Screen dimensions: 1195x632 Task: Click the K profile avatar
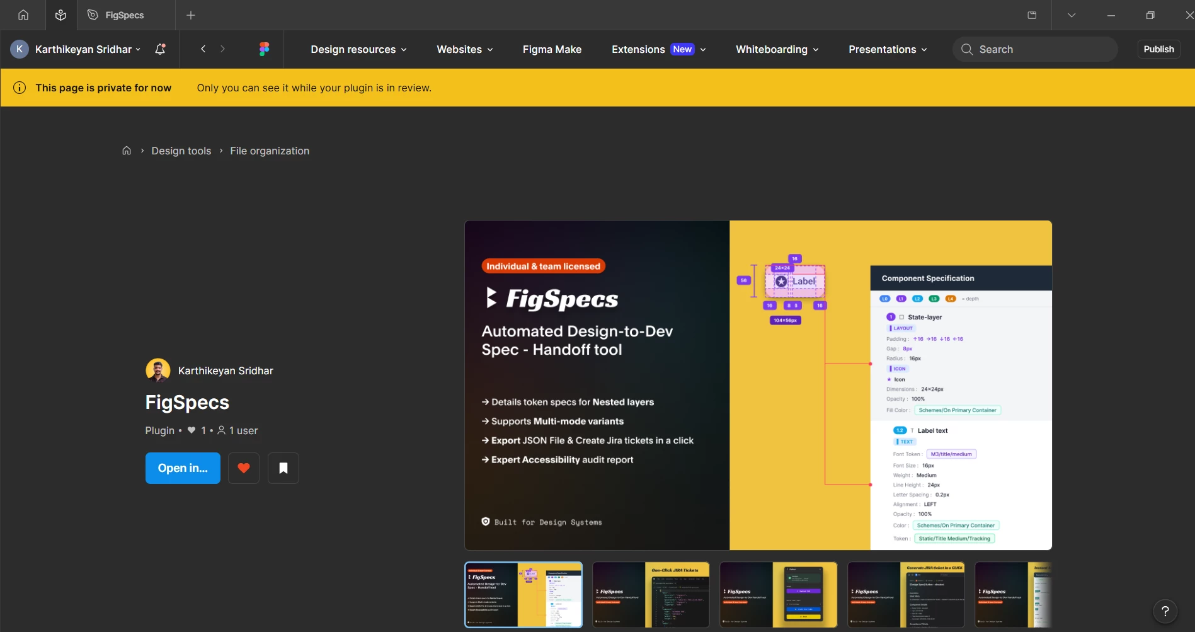click(x=20, y=49)
